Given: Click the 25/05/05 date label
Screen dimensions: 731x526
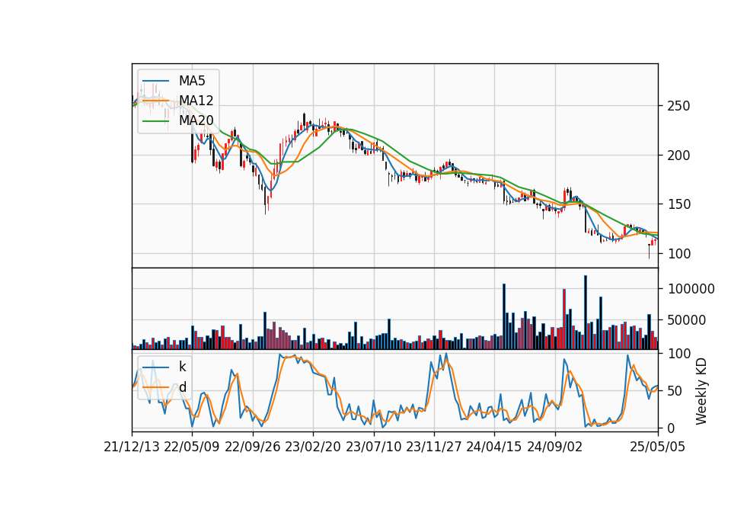Looking at the screenshot, I should pyautogui.click(x=658, y=447).
